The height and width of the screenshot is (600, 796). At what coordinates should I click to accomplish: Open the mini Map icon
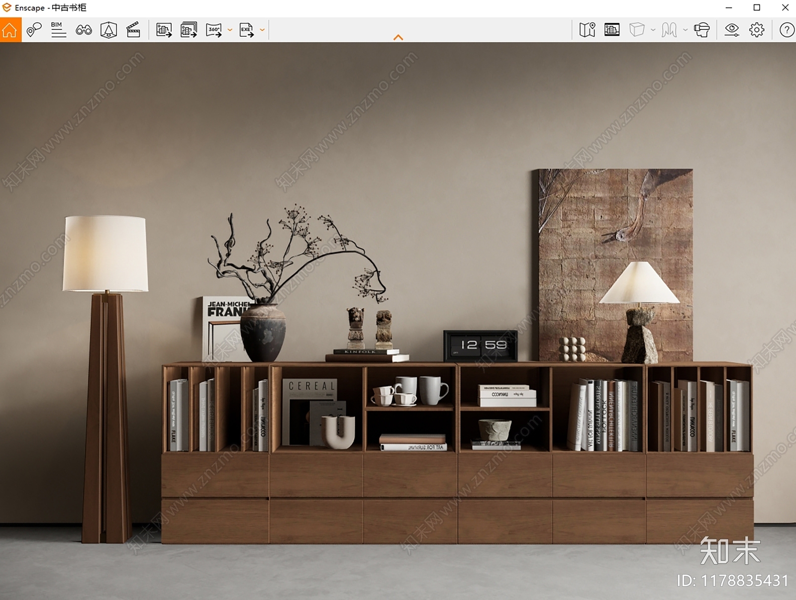pos(587,30)
